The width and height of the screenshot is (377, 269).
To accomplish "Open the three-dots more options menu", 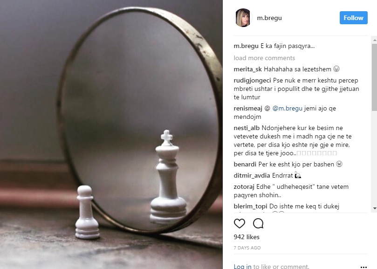I will [364, 267].
